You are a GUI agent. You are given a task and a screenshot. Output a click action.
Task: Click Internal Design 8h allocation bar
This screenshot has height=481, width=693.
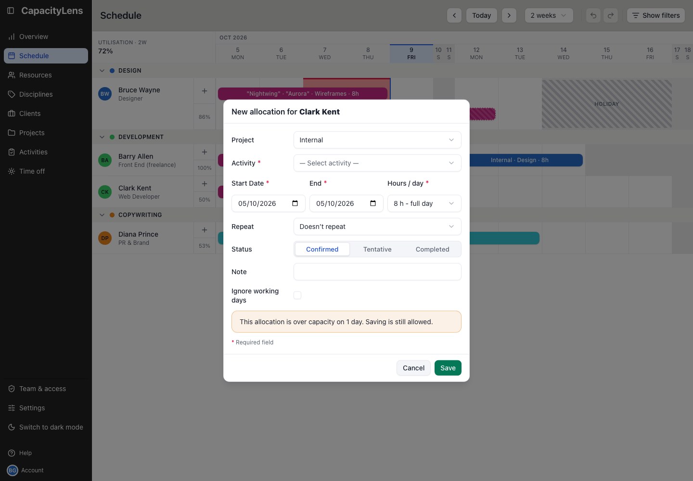(x=526, y=160)
